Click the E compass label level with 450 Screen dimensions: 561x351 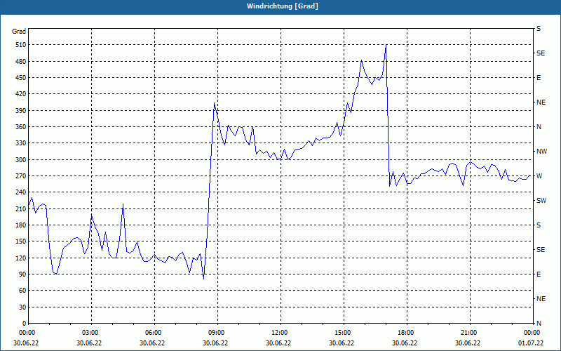coord(539,78)
